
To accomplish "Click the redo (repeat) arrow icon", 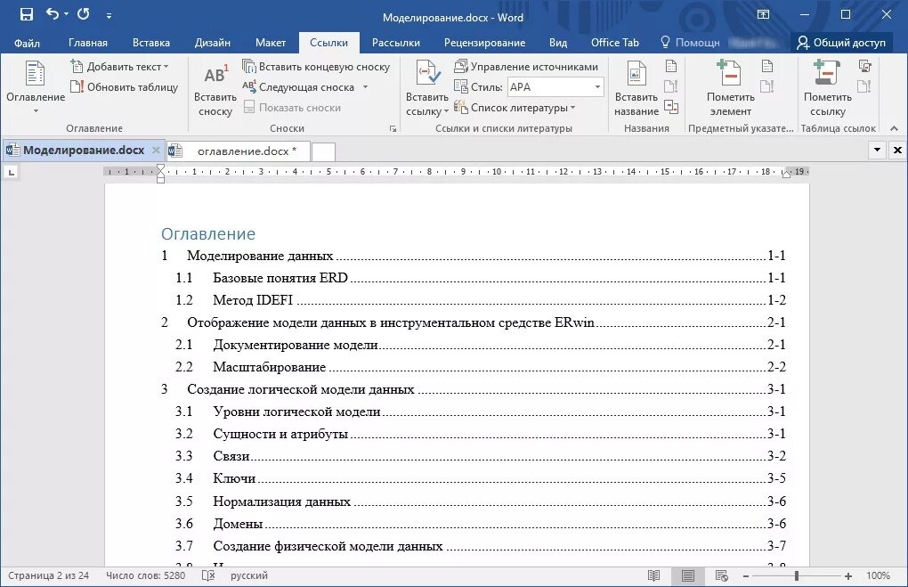I will click(x=84, y=13).
